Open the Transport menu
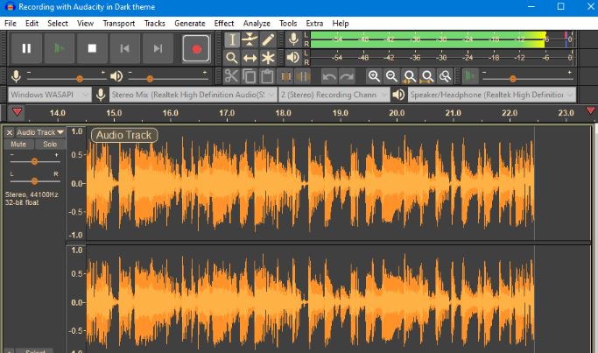598x353 pixels. 118,24
